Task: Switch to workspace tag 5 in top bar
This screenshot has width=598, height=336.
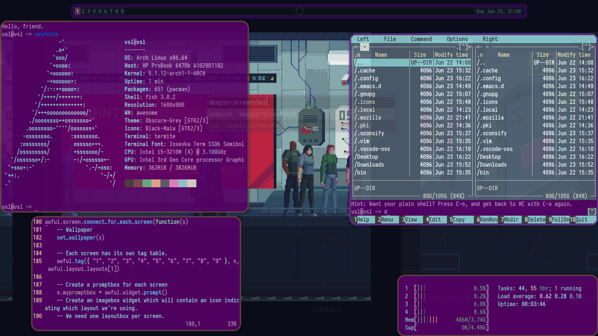Action: pos(100,11)
